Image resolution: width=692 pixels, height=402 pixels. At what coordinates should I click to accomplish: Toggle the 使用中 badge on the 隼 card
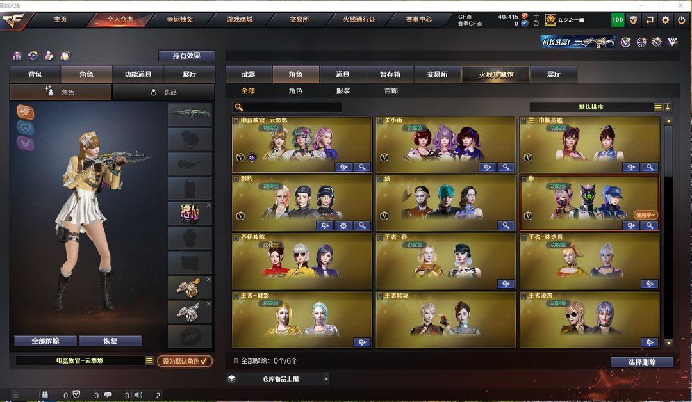pos(646,214)
